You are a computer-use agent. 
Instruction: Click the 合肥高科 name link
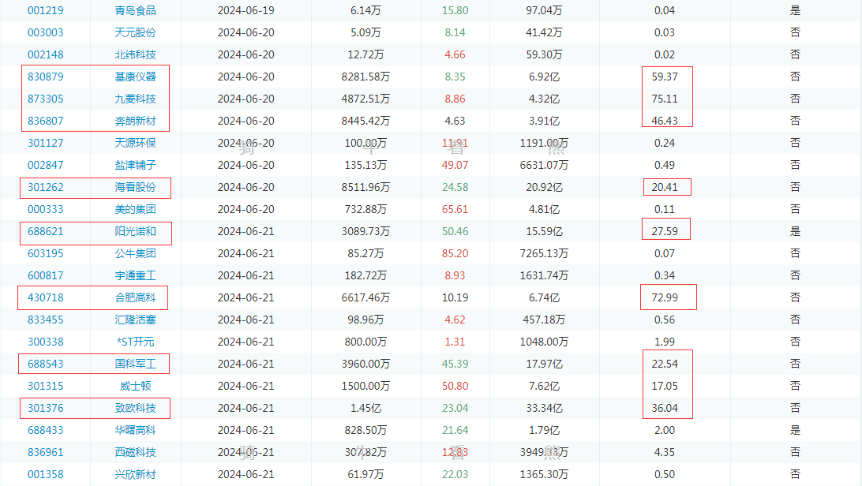pos(135,297)
